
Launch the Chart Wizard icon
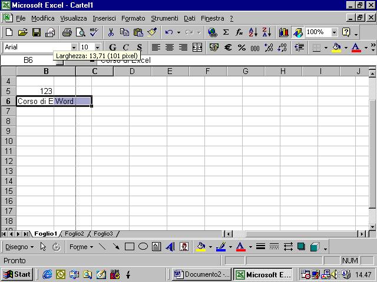click(x=284, y=32)
